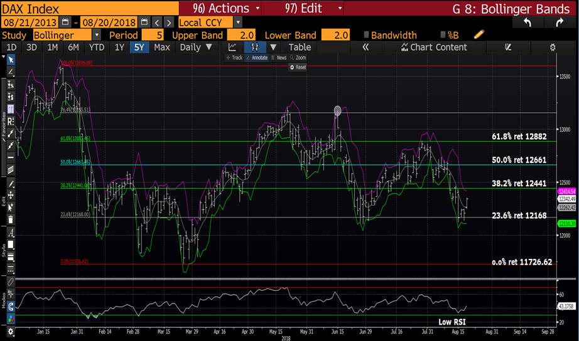Choose the percent change measure tool

point(11,85)
